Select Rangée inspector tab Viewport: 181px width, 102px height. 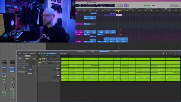pos(27,58)
